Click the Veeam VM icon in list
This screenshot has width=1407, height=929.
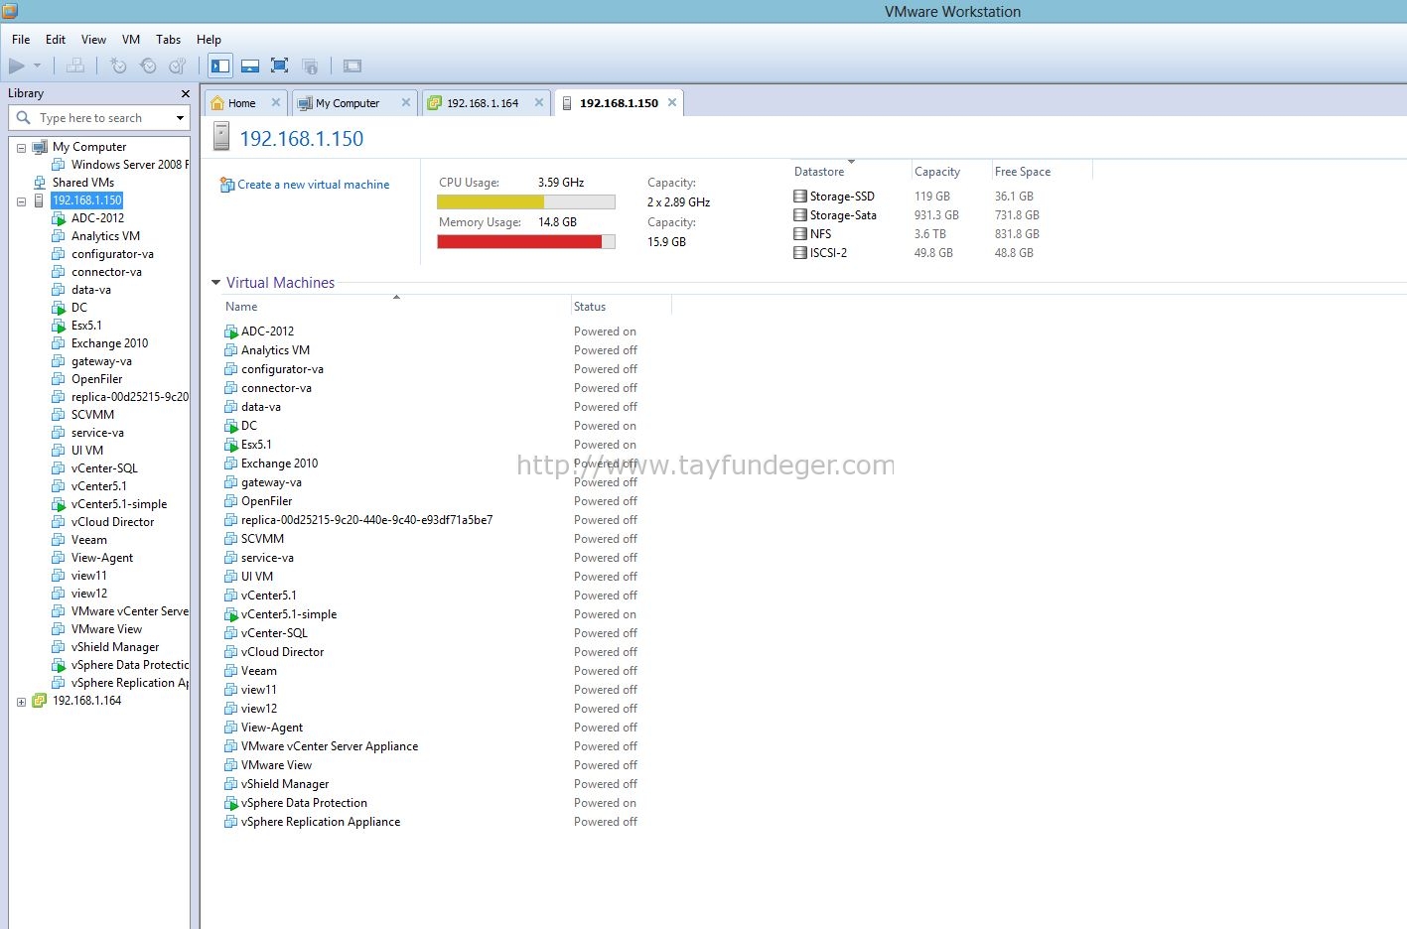click(231, 671)
